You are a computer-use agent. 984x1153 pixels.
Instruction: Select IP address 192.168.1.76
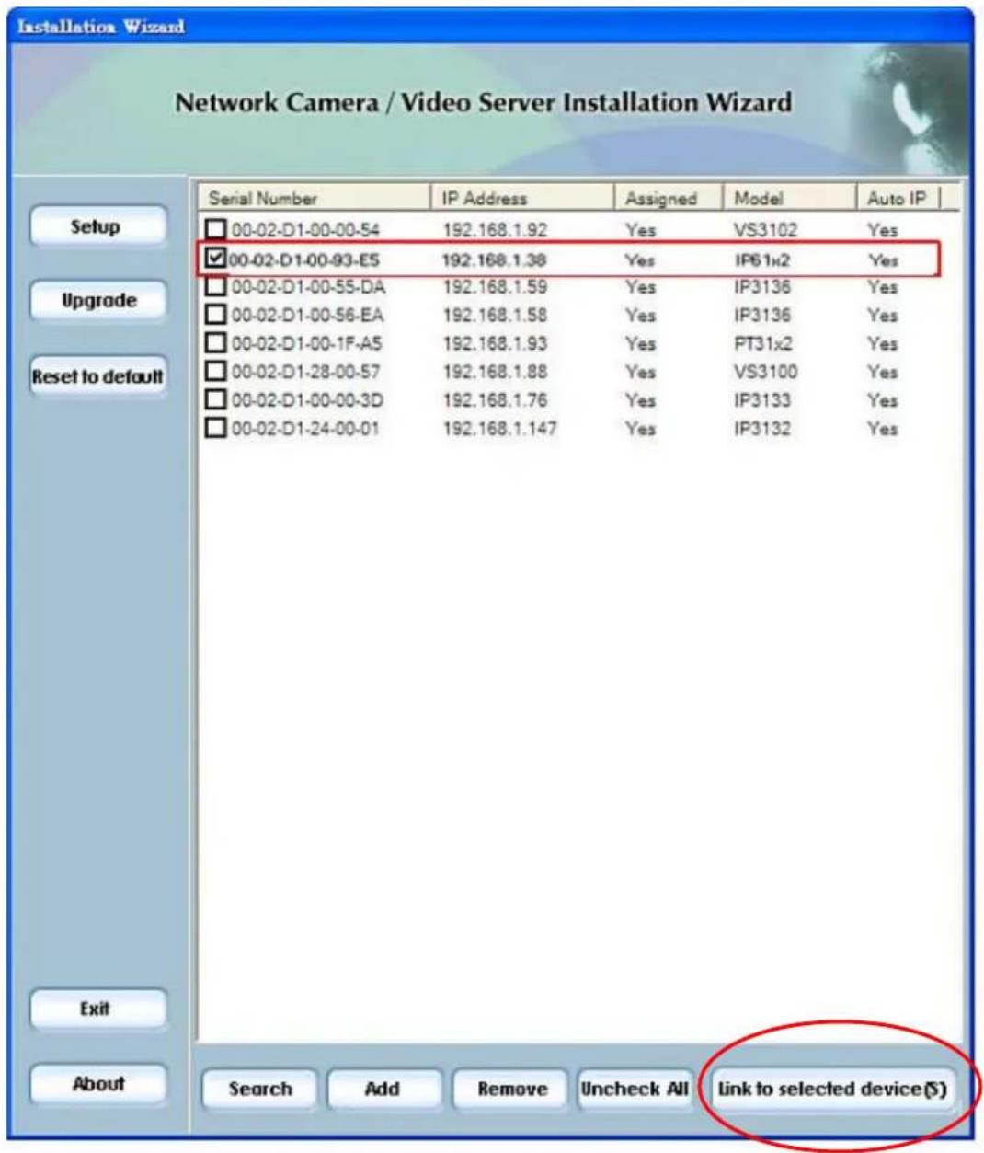point(494,401)
